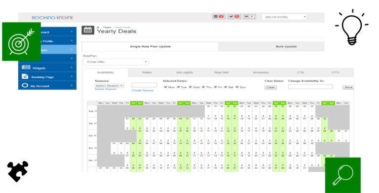
Task: Select the Min nights tab
Action: tap(185, 72)
